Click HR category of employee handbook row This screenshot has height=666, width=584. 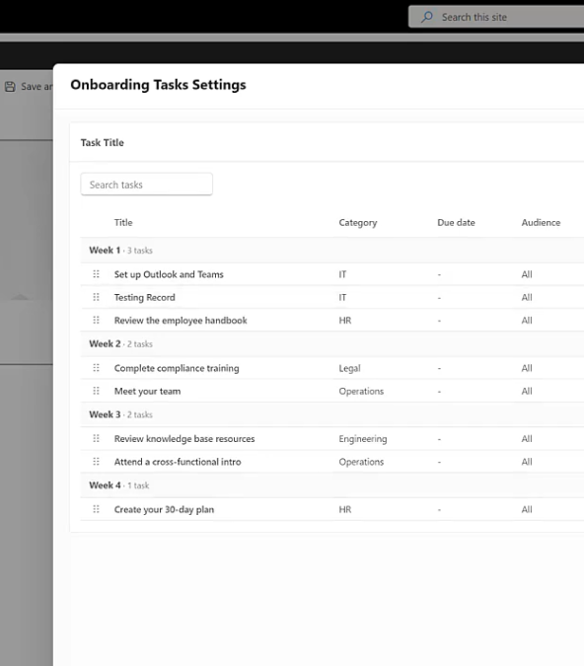tap(345, 321)
